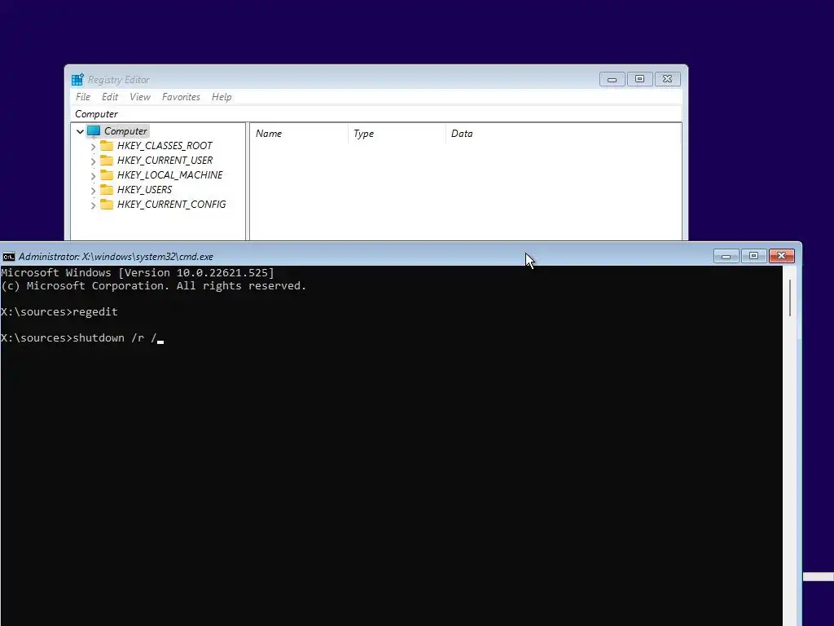
Task: Expand the HKEY_CURRENT_CONFIG key
Action: point(93,205)
